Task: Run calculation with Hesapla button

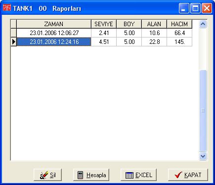Action: click(91, 175)
